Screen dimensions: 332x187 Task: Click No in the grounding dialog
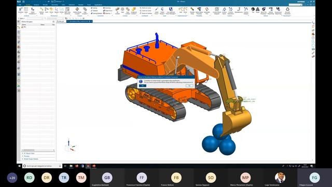point(189,86)
